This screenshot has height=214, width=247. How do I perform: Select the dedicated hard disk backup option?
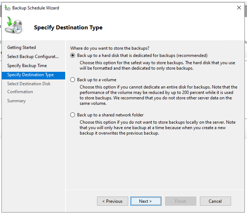(73, 55)
